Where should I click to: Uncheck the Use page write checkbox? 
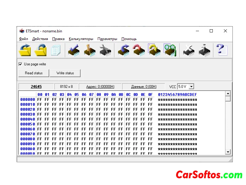21,64
